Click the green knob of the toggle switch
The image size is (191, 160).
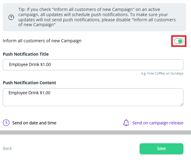(181, 41)
